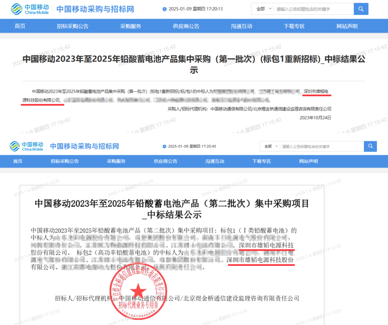This screenshot has width=388, height=325.
Task: Click the 招标人/招标代理机构 line in second announcement
Action: click(x=177, y=298)
